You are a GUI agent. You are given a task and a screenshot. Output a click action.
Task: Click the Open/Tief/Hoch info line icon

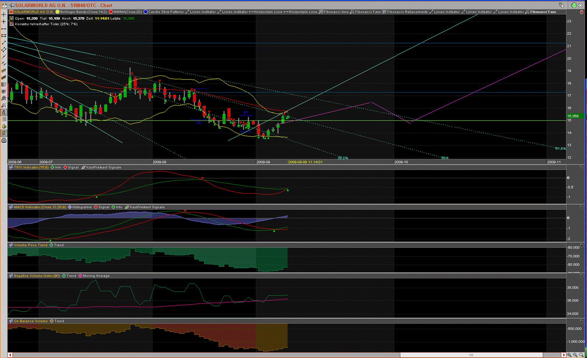pos(11,18)
